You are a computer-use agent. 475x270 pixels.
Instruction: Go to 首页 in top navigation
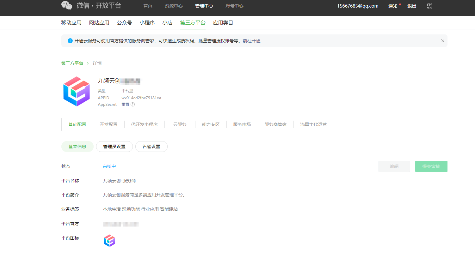(148, 6)
